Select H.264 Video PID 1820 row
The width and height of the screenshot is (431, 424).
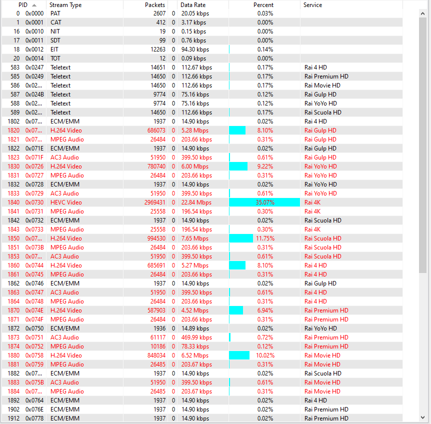click(202, 130)
